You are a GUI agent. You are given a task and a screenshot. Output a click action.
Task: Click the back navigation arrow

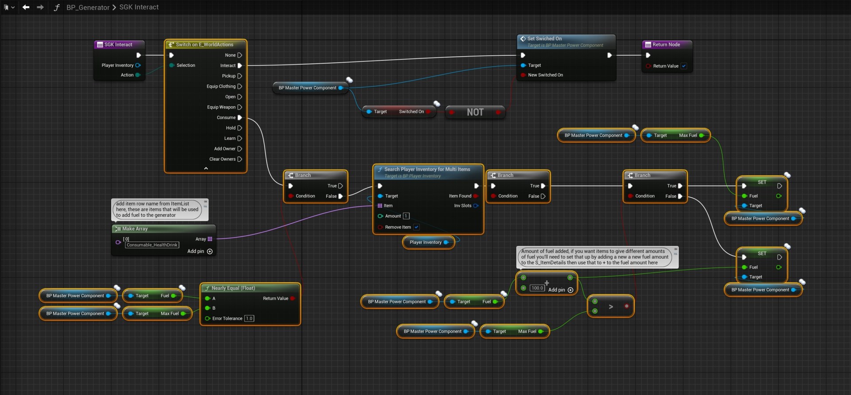point(26,7)
